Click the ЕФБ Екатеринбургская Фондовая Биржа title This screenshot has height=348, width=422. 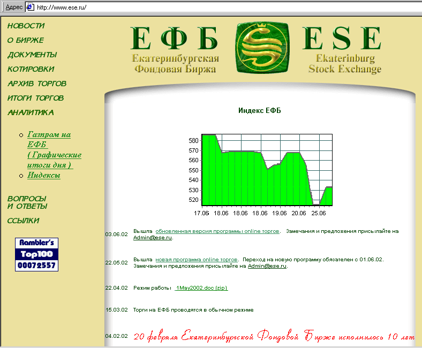[x=175, y=50]
